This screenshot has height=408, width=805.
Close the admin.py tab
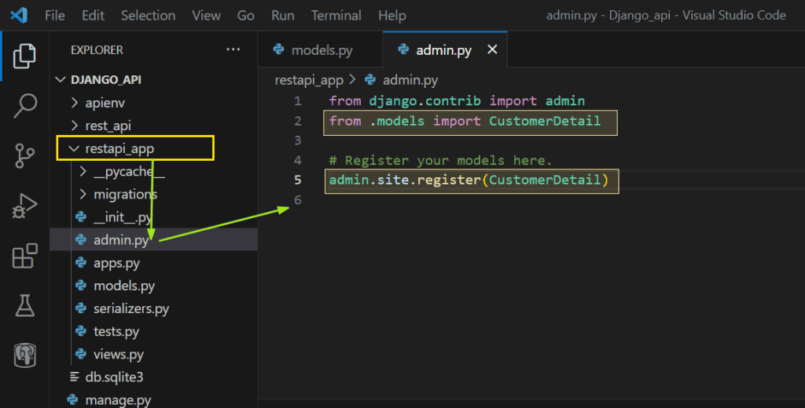coord(492,49)
